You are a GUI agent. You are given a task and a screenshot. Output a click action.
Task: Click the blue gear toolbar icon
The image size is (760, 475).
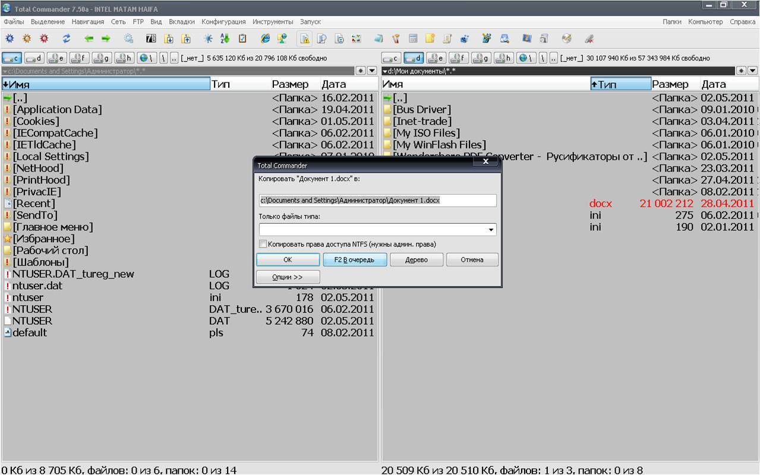(10, 39)
